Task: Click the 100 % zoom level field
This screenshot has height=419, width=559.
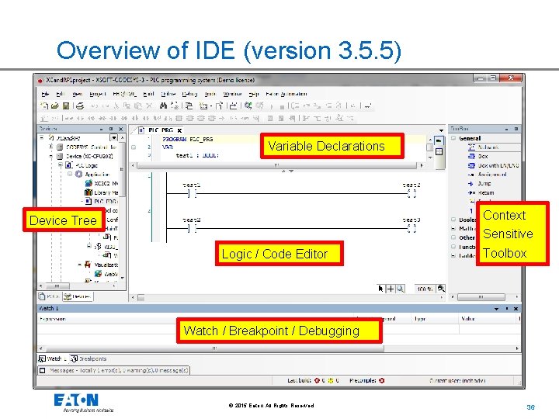Action: (425, 289)
